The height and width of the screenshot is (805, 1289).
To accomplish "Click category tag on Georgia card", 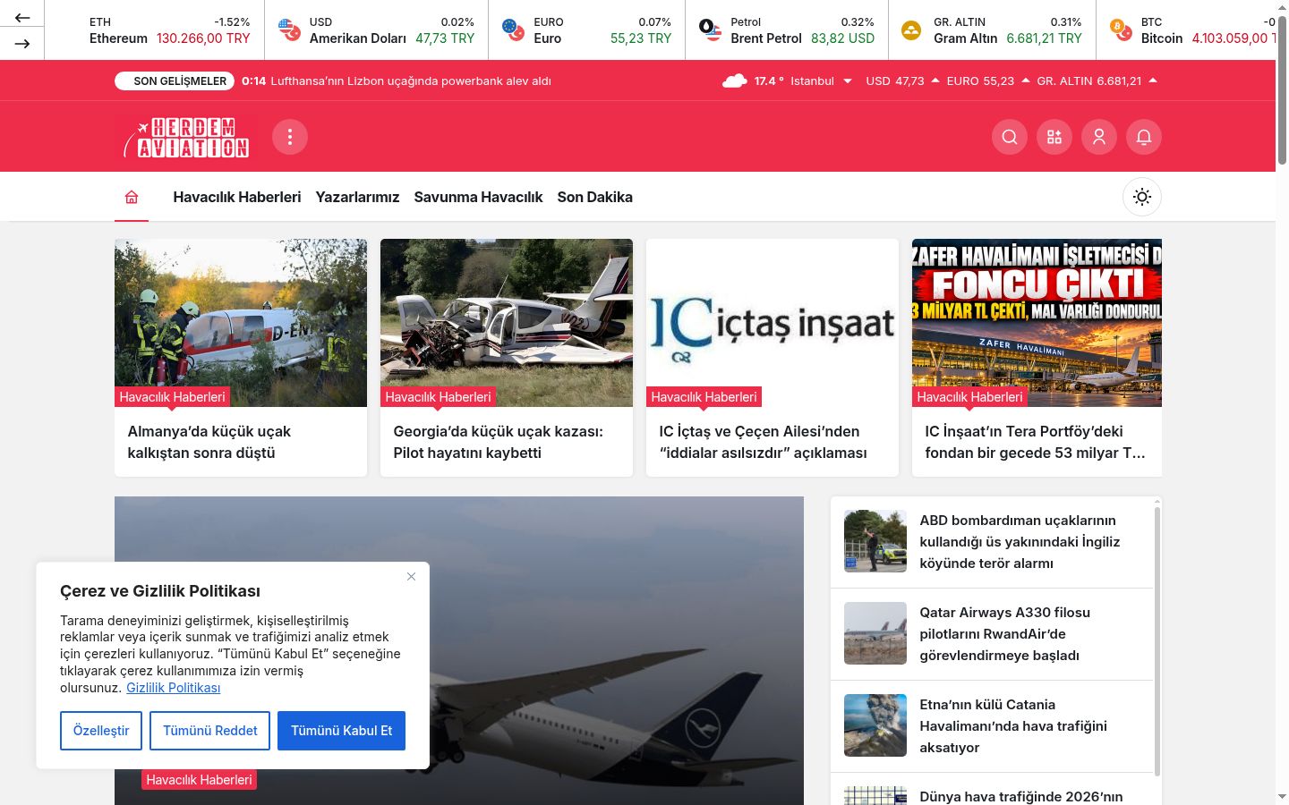I will coord(438,397).
